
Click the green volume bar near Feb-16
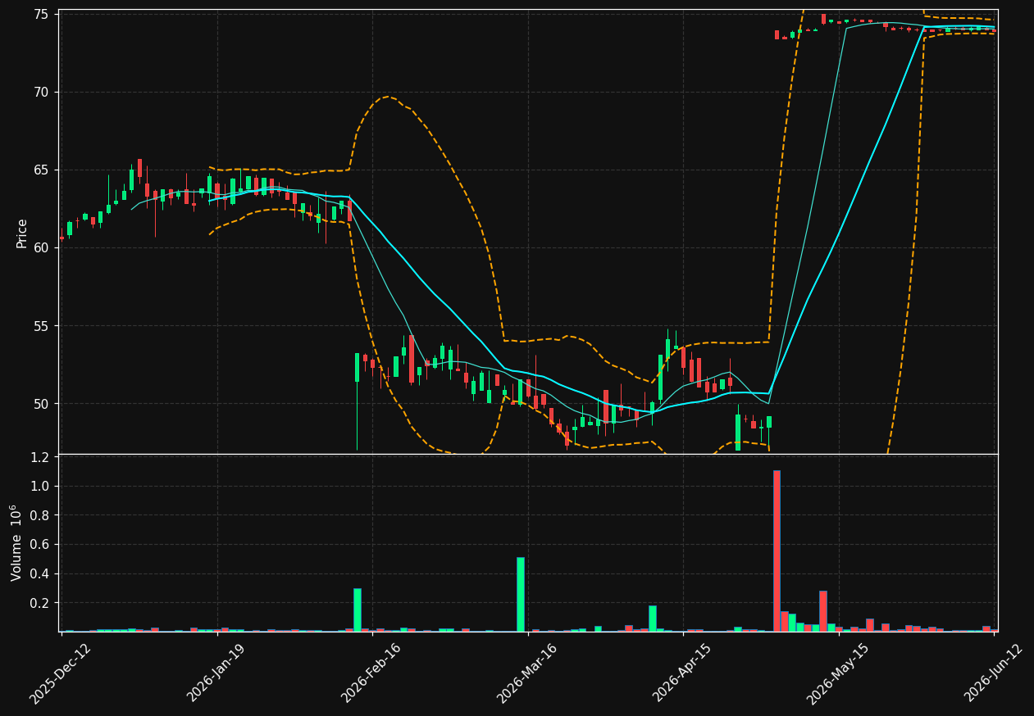358,610
